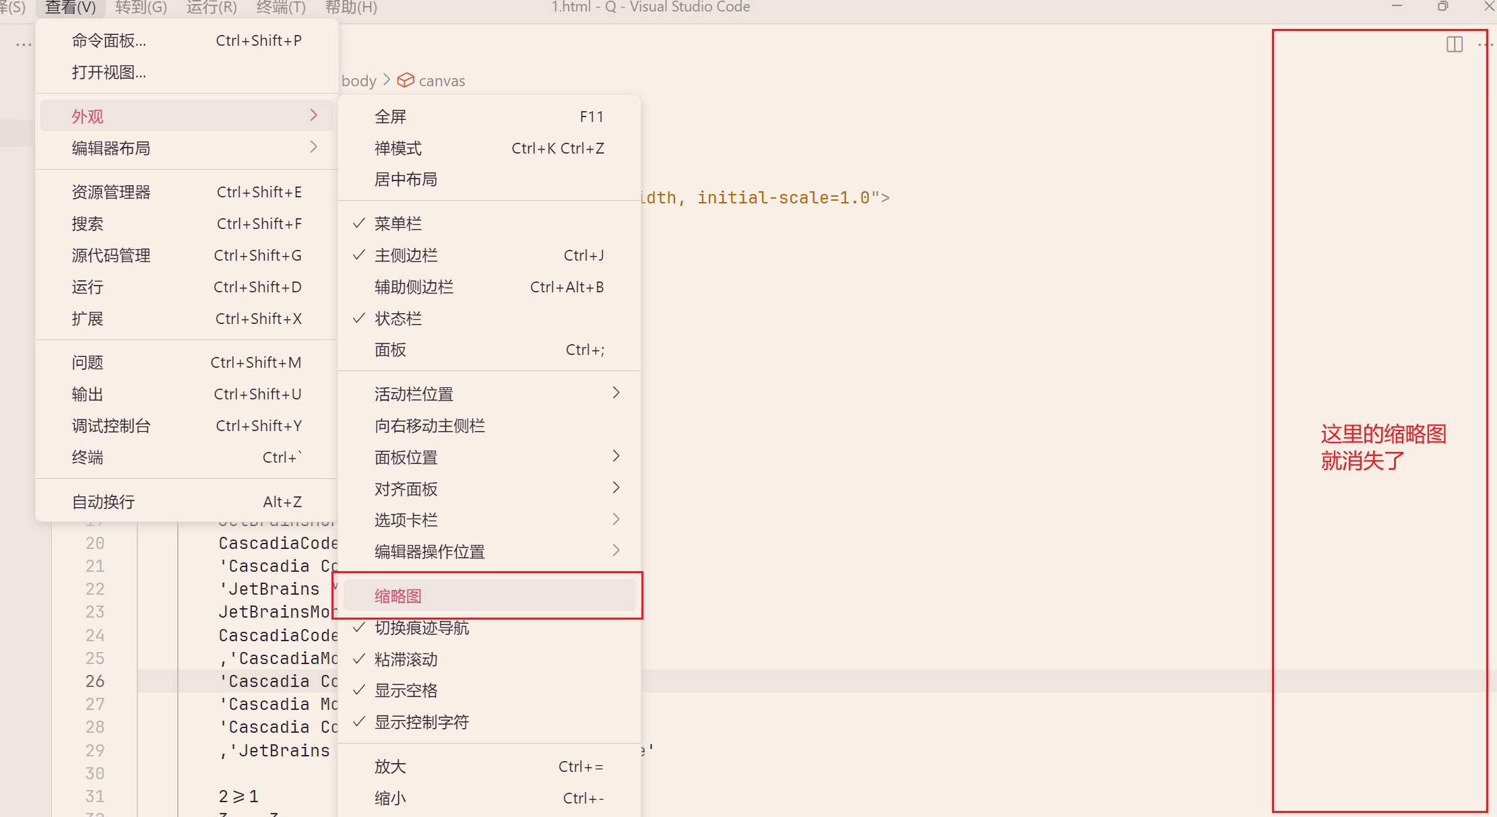Toggle the 菜单栏 checked item
The height and width of the screenshot is (817, 1497).
tap(397, 224)
